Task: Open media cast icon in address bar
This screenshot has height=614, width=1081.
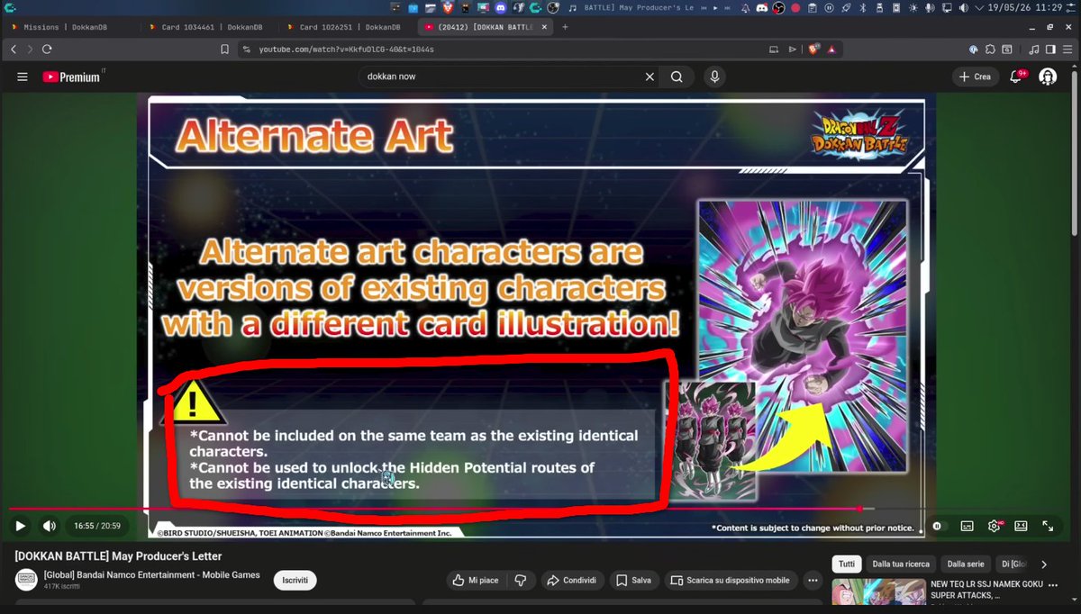Action: pos(774,49)
